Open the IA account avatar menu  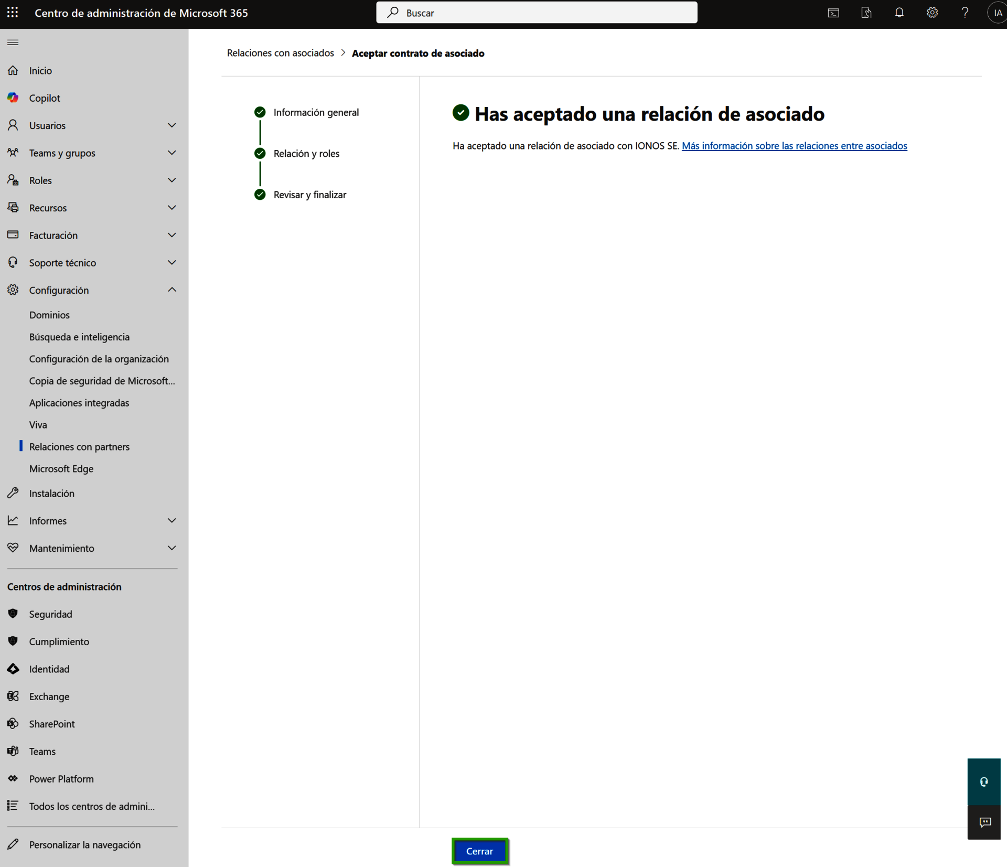(x=997, y=13)
